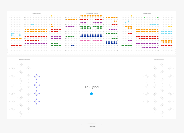Click Ограниченный обзор label under Центральная трибуна

tap(92, 53)
